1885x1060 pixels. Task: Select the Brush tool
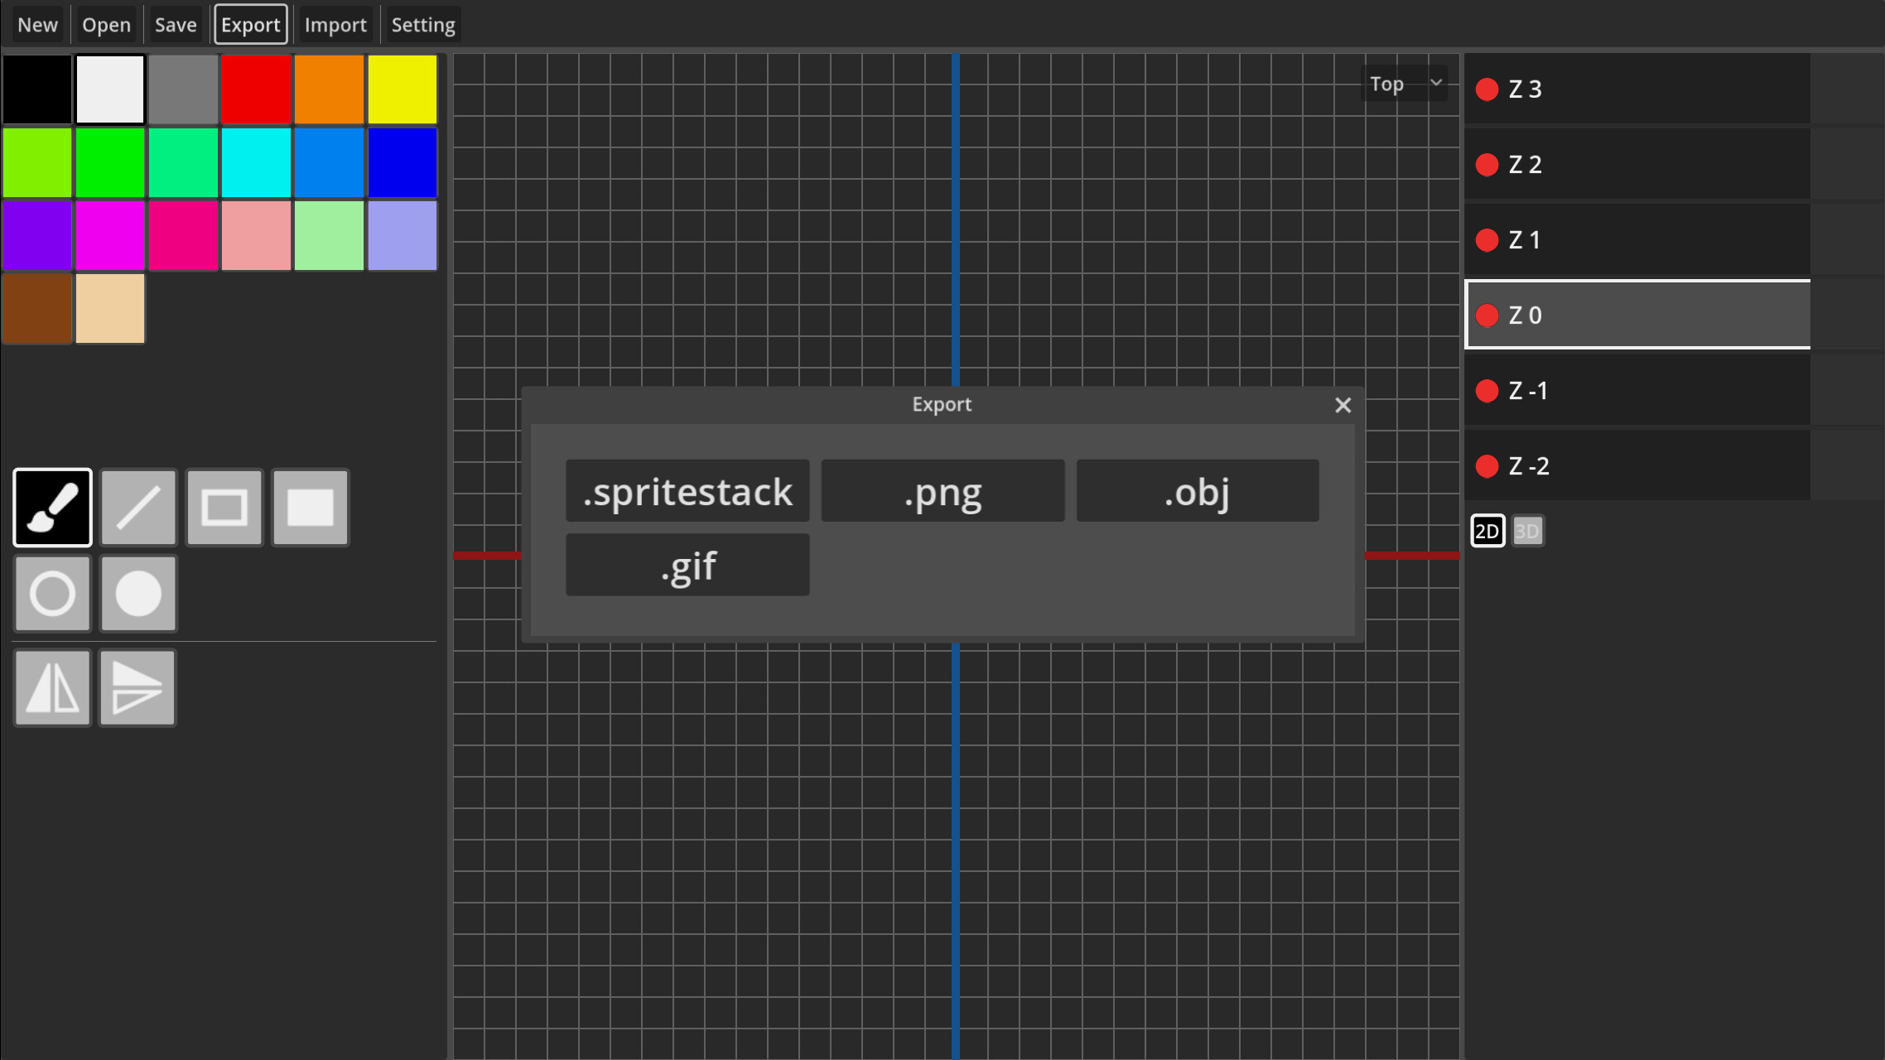(51, 507)
